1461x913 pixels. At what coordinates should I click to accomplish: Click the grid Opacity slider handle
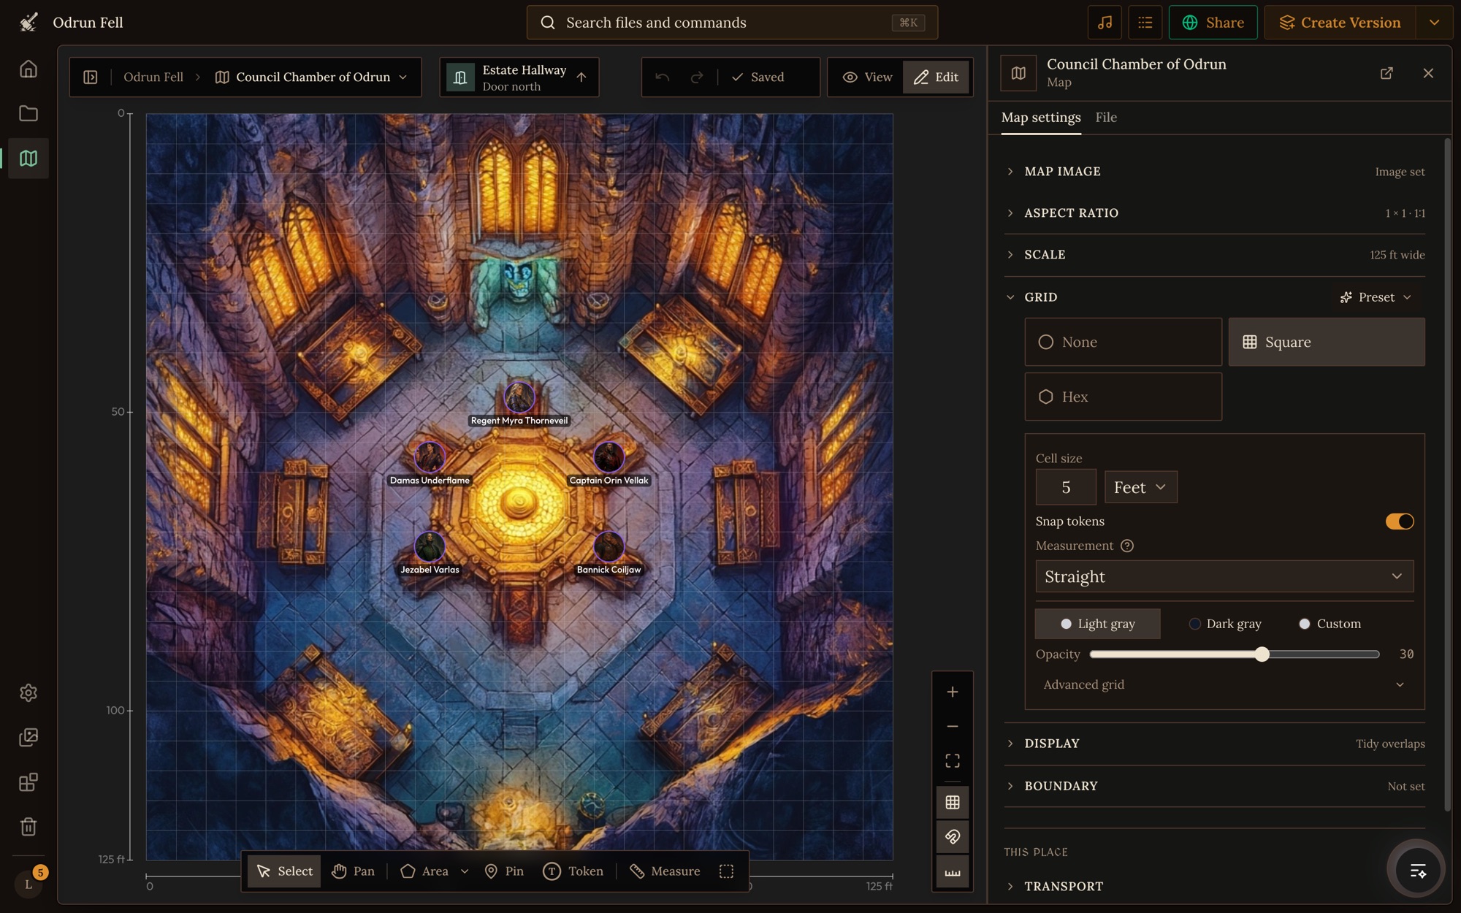pyautogui.click(x=1262, y=654)
